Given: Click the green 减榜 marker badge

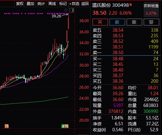Looking at the screenshot, I should click(x=65, y=126).
